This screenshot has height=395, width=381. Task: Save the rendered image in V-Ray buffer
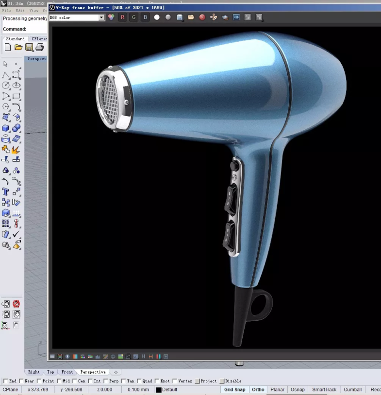[x=180, y=17]
